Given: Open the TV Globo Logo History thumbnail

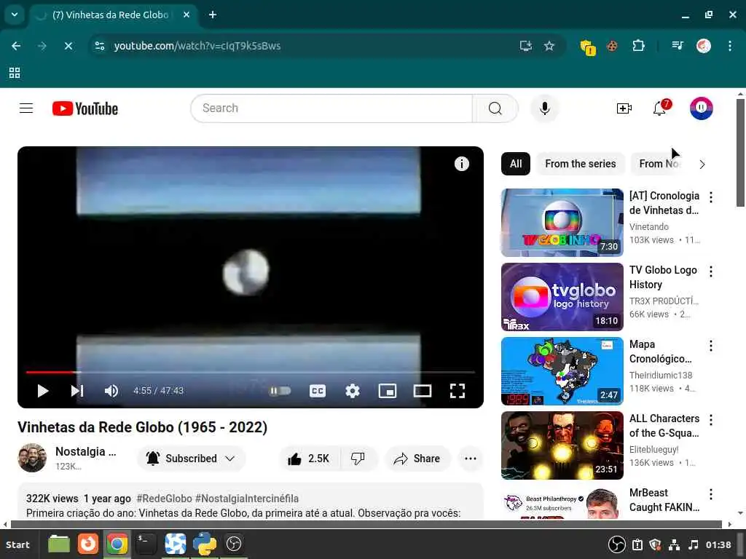Looking at the screenshot, I should click(x=562, y=297).
